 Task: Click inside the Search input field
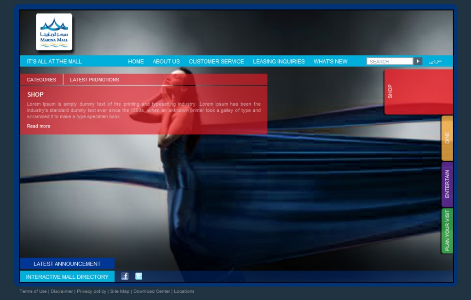click(x=389, y=61)
